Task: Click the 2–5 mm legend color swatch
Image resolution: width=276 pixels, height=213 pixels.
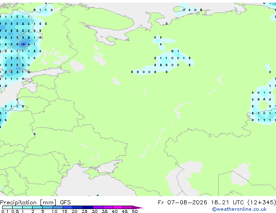Action: (37, 207)
